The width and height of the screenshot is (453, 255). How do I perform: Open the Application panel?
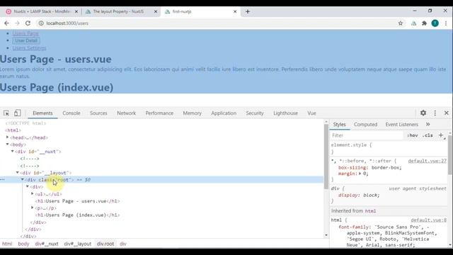pyautogui.click(x=224, y=113)
